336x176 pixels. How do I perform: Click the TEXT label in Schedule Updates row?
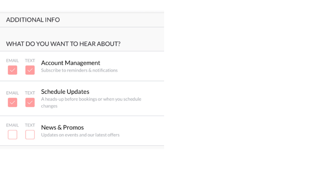click(30, 93)
